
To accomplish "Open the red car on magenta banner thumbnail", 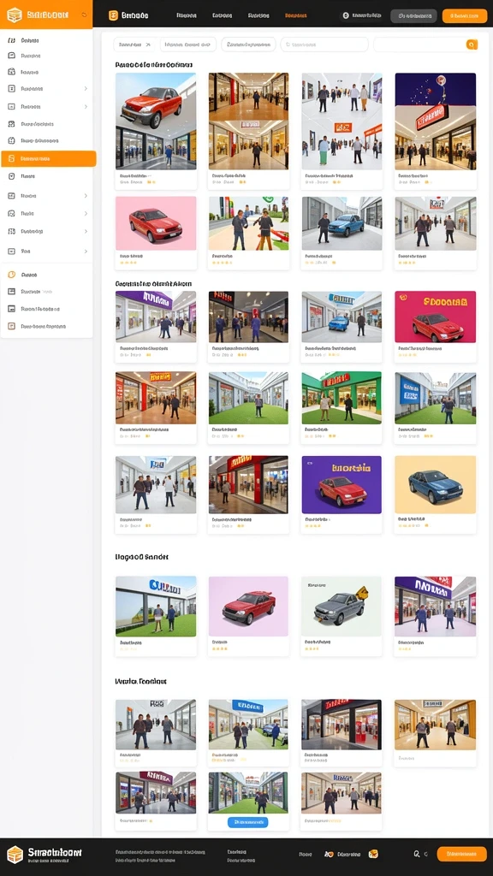I will click(x=436, y=317).
